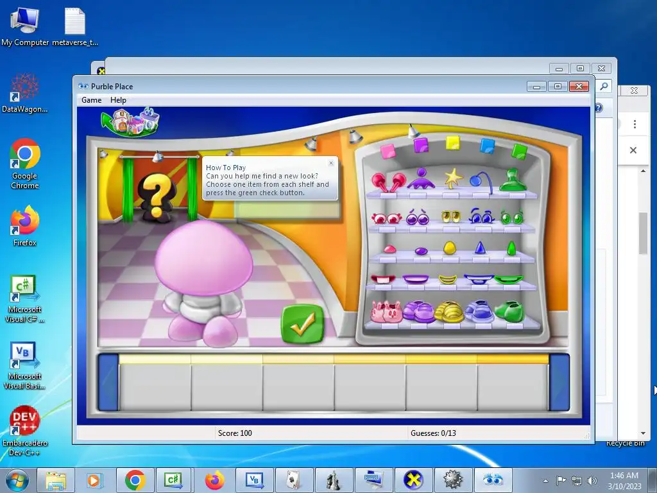Open the Google Chrome desktop shortcut
The image size is (657, 493).
[x=25, y=164]
